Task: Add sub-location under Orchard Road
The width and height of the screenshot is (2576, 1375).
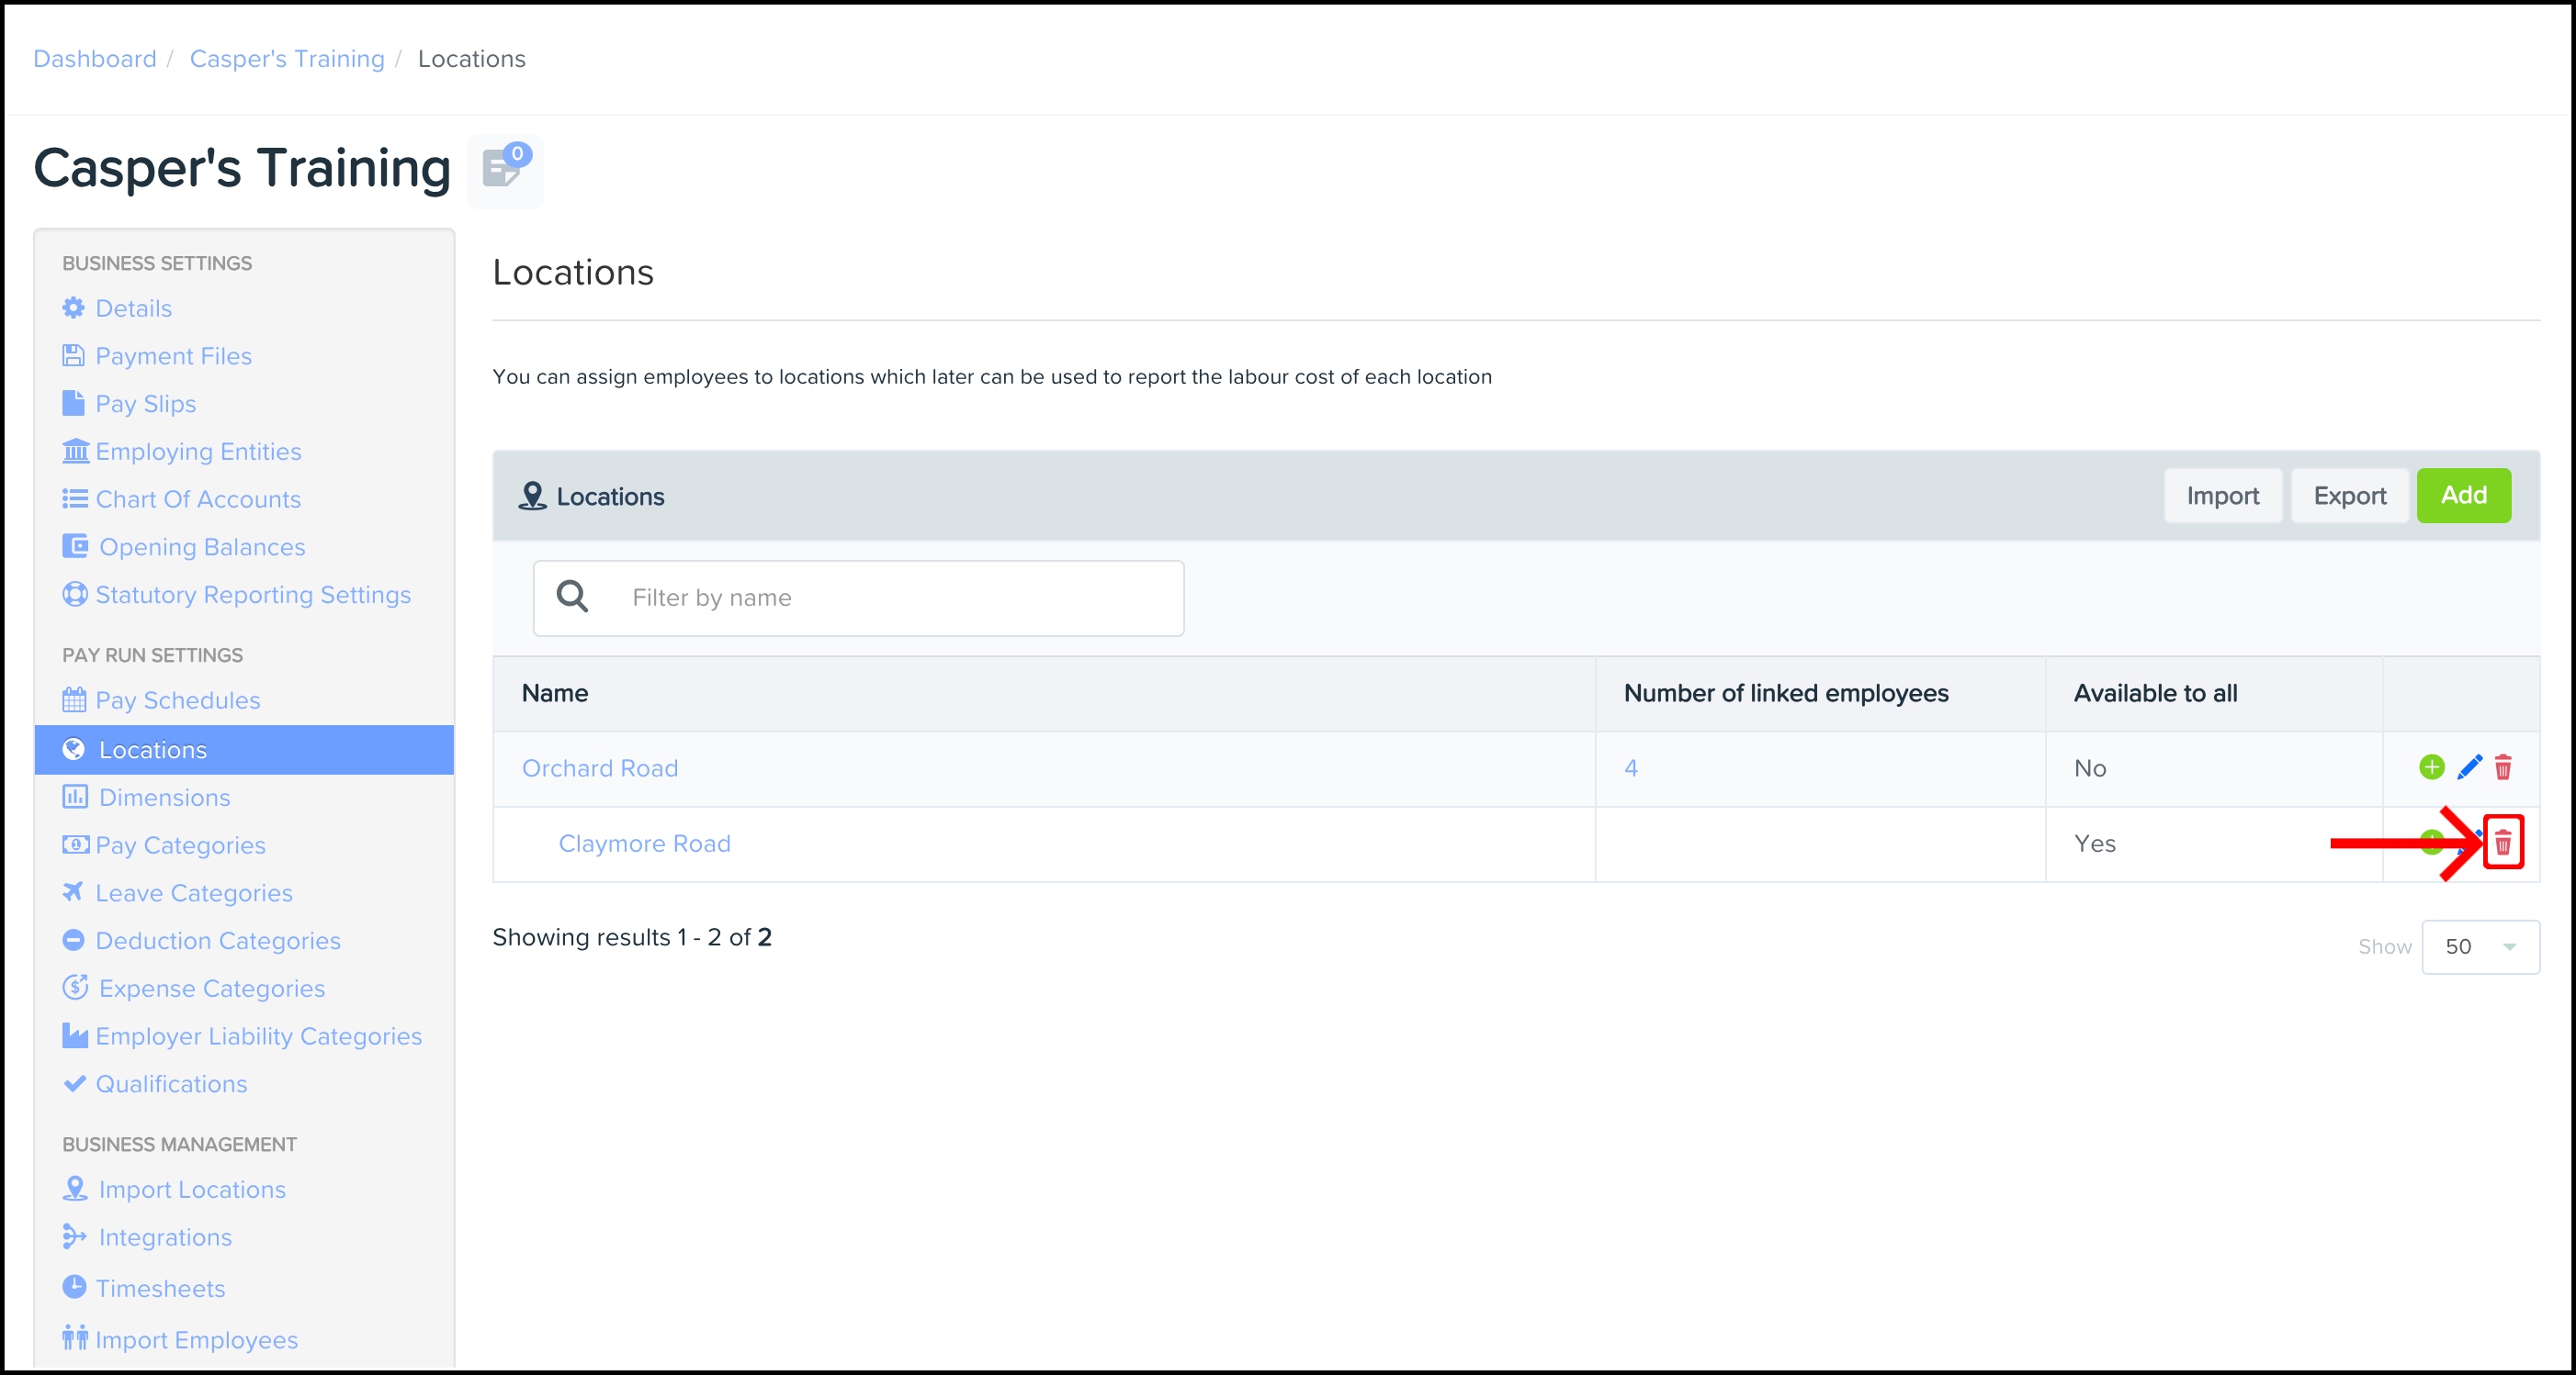Action: click(2431, 767)
